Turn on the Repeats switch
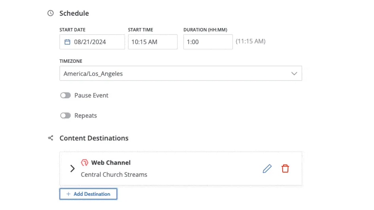Viewport: 374px width, 210px height. (x=65, y=116)
